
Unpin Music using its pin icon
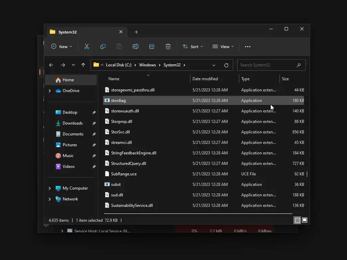[x=94, y=156]
